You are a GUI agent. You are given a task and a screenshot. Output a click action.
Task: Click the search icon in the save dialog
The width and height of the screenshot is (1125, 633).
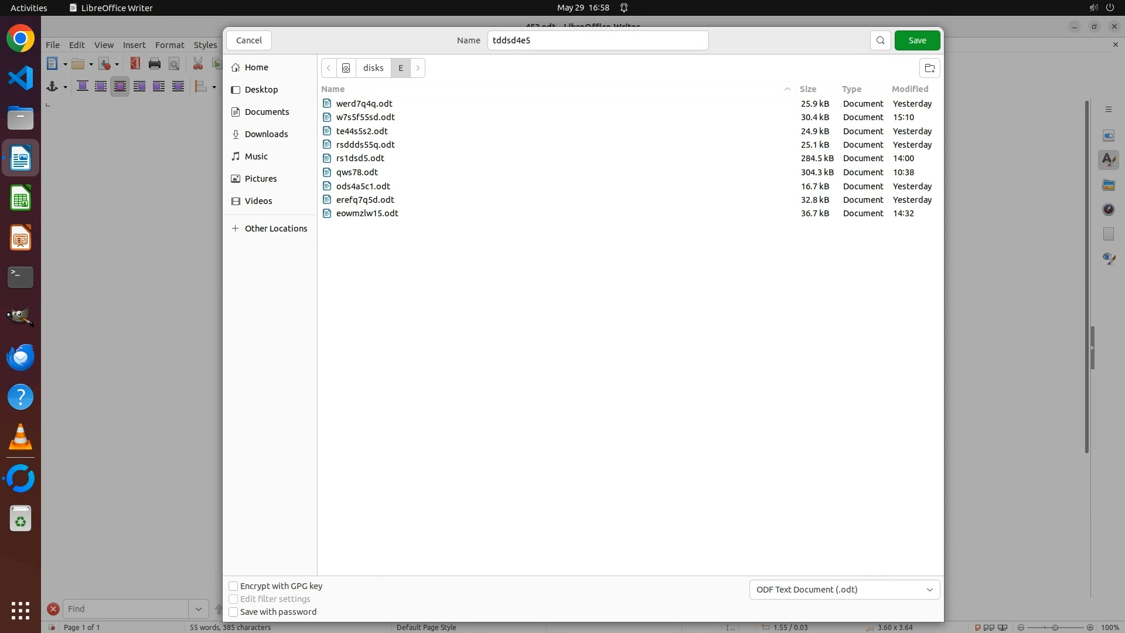point(880,40)
